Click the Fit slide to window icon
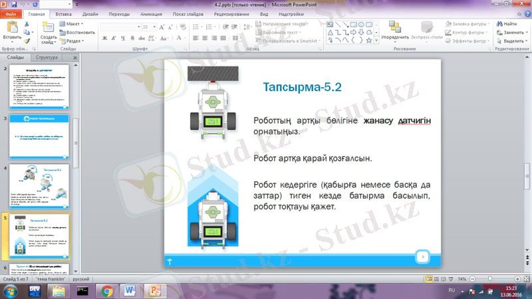 coord(525,278)
